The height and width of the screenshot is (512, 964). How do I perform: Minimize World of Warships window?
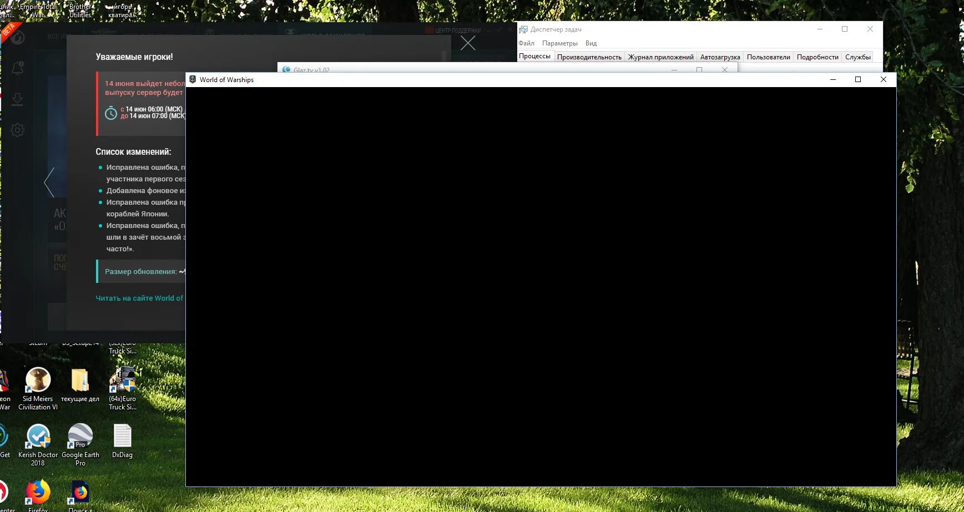832,79
